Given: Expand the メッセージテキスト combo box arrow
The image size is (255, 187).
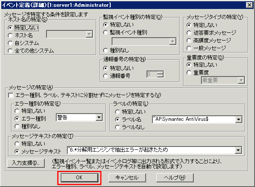Looking at the screenshot, I should [x=238, y=150].
